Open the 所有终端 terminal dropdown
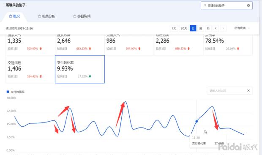The image size is (262, 155). 242,28
